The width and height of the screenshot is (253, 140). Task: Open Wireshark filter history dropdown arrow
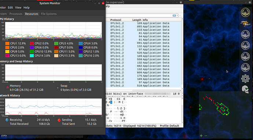tap(177, 15)
